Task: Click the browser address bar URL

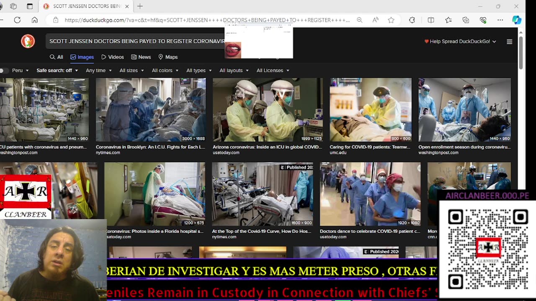Action: click(207, 20)
